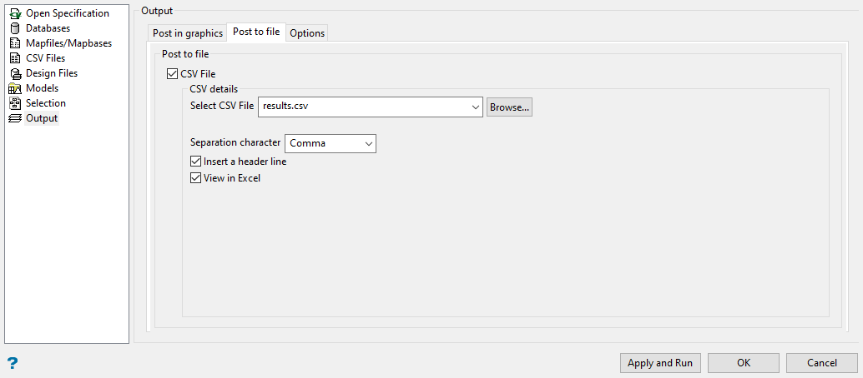This screenshot has height=378, width=863.
Task: Toggle Insert a header line checkbox
Action: pos(196,162)
